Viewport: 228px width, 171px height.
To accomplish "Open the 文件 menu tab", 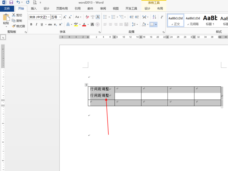I will coord(7,9).
